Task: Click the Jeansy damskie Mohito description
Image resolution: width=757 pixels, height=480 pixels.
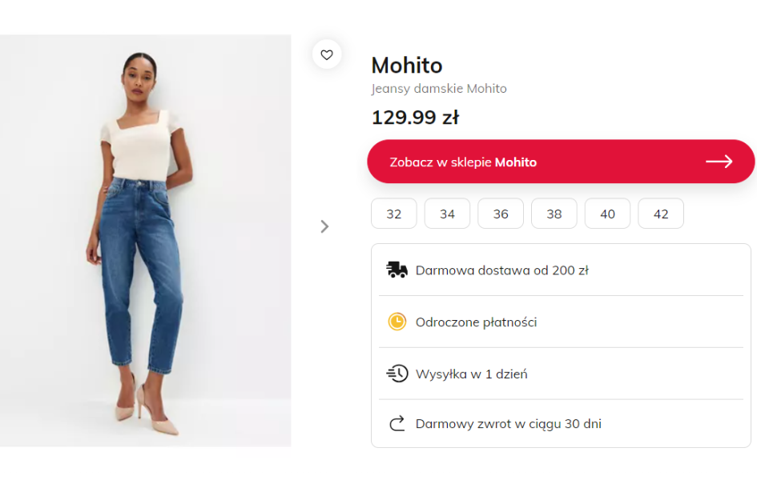Action: click(439, 89)
